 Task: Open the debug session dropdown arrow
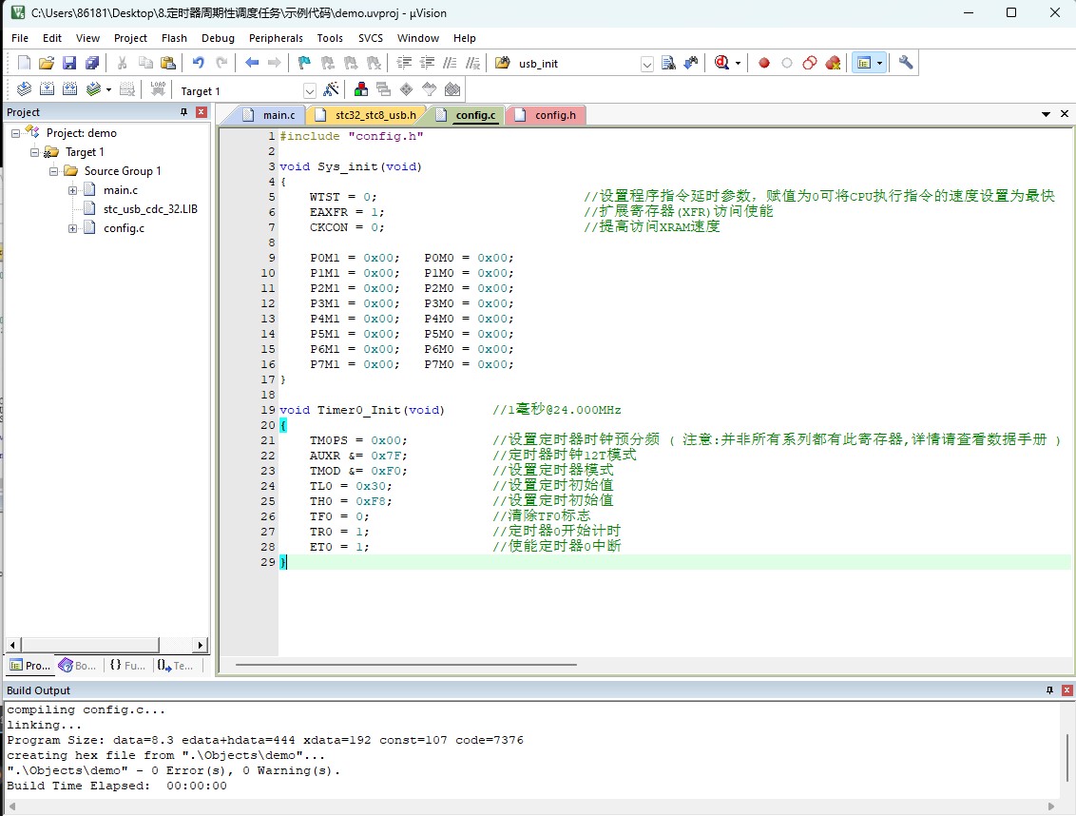738,63
